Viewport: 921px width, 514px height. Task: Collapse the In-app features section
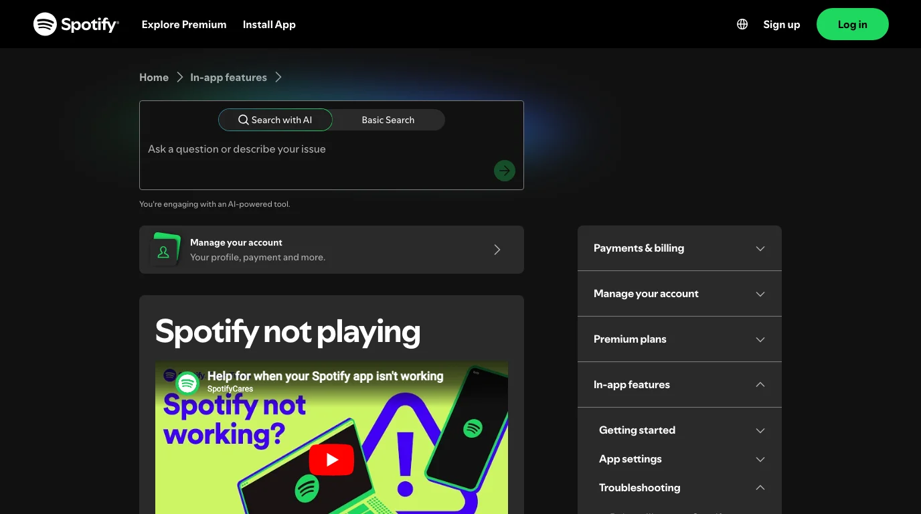pyautogui.click(x=679, y=385)
